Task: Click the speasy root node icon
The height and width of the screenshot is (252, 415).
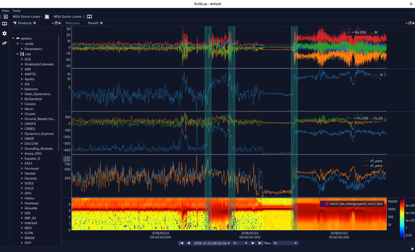Action: [x=18, y=38]
